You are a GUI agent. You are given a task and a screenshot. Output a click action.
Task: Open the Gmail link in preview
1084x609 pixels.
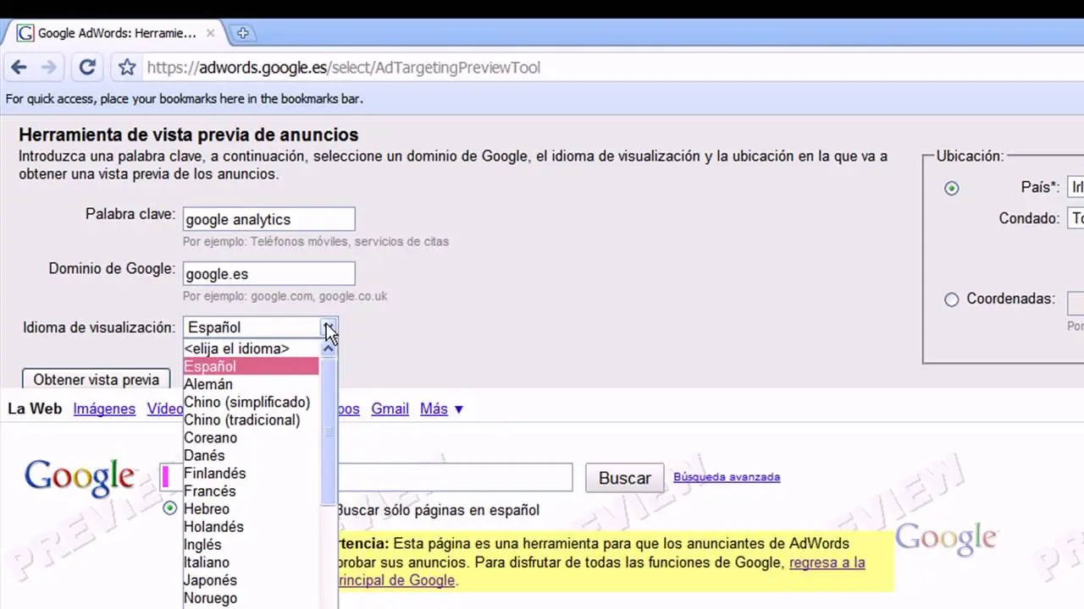pyautogui.click(x=390, y=409)
